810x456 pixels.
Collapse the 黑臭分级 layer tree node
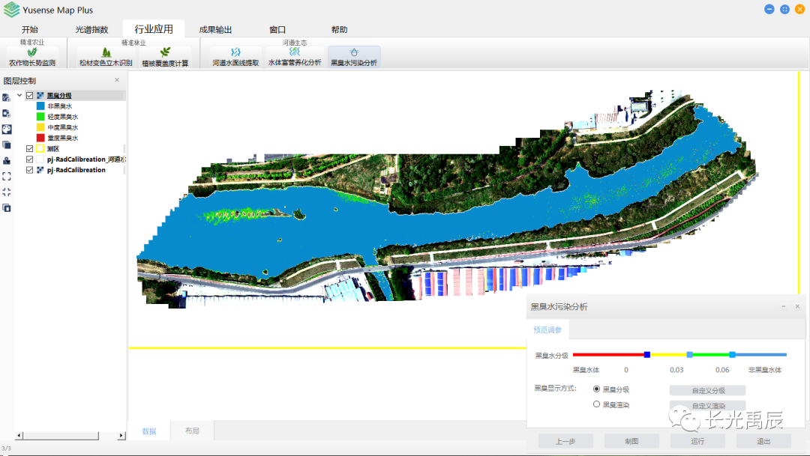pyautogui.click(x=19, y=96)
